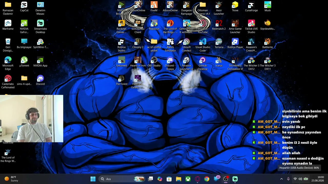The image size is (328, 184).
Task: Switch to Streamlabs on the taskbar
Action: click(x=235, y=179)
